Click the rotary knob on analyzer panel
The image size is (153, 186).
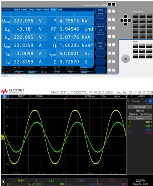(x=126, y=58)
